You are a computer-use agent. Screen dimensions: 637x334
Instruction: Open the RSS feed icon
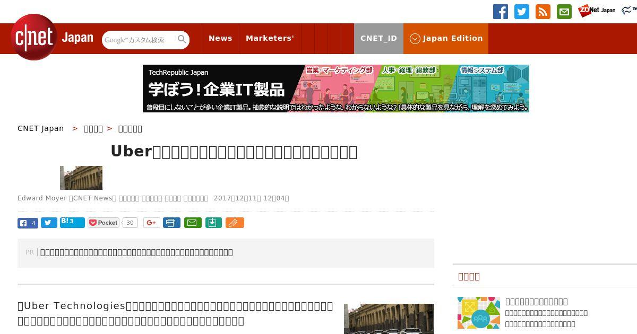(543, 12)
